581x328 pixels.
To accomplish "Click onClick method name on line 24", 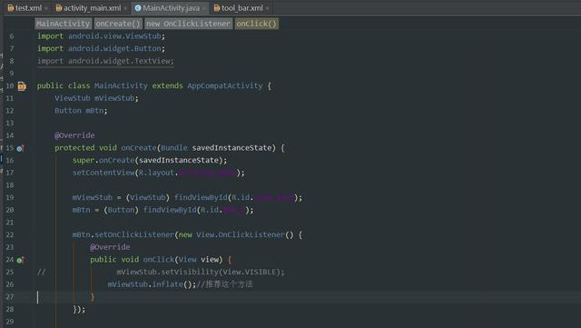I will click(x=159, y=260).
